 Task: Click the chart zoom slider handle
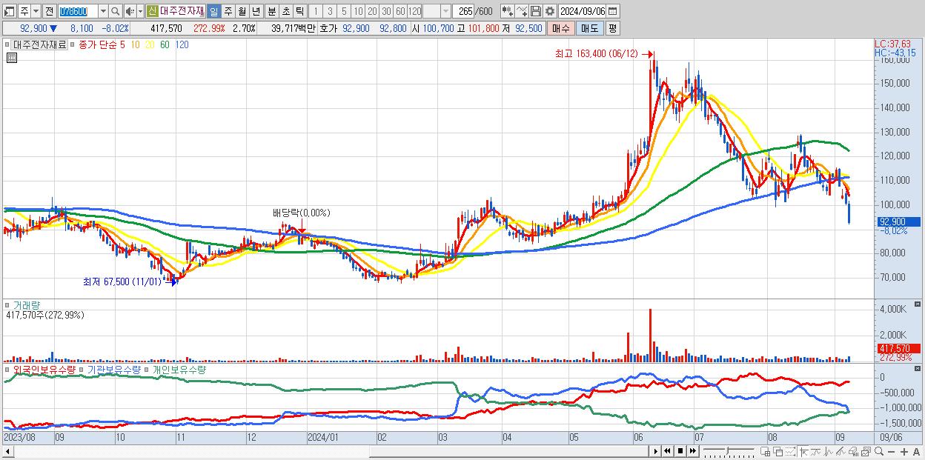click(x=728, y=450)
